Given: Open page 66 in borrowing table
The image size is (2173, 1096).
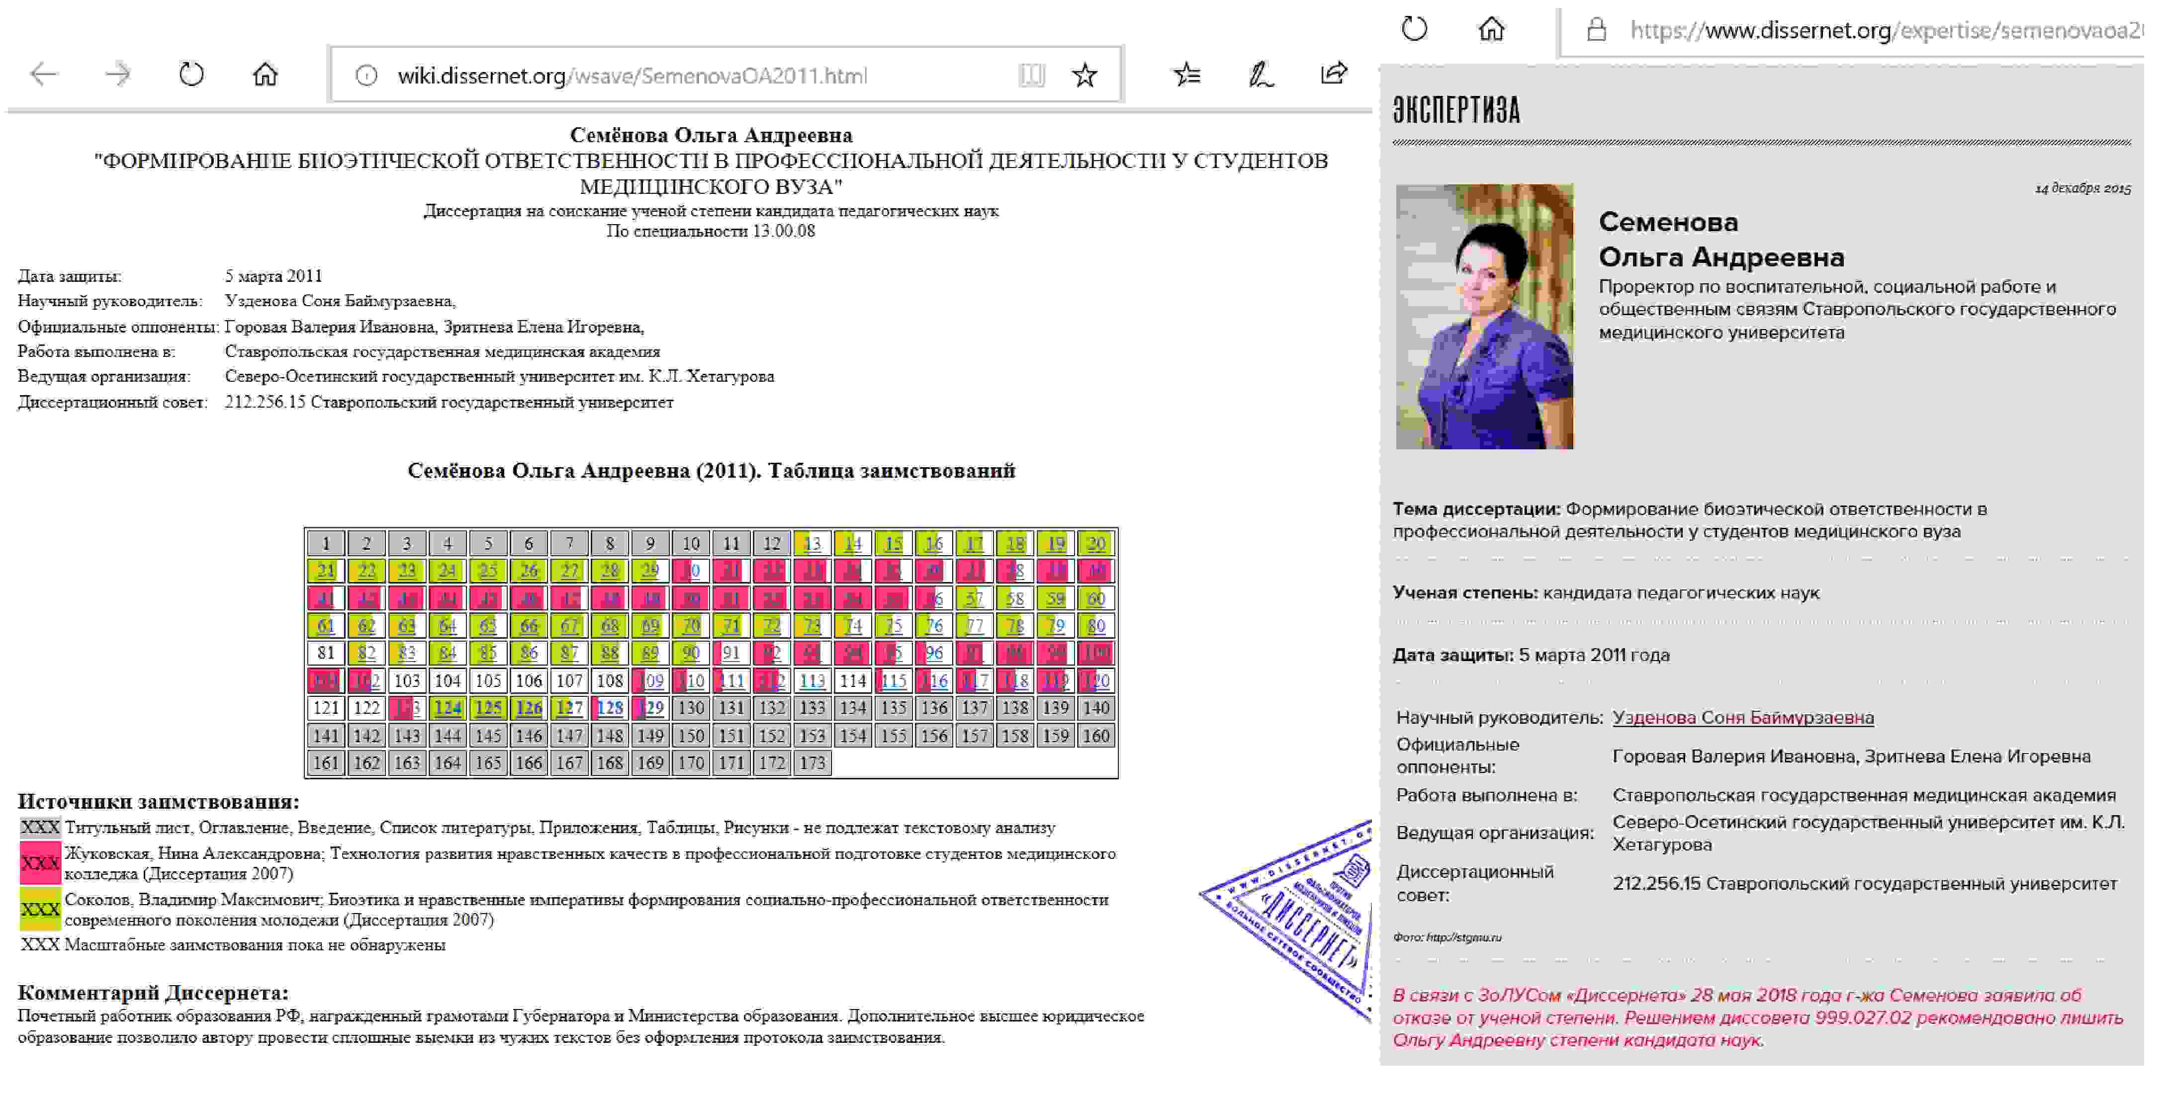Looking at the screenshot, I should 528,626.
